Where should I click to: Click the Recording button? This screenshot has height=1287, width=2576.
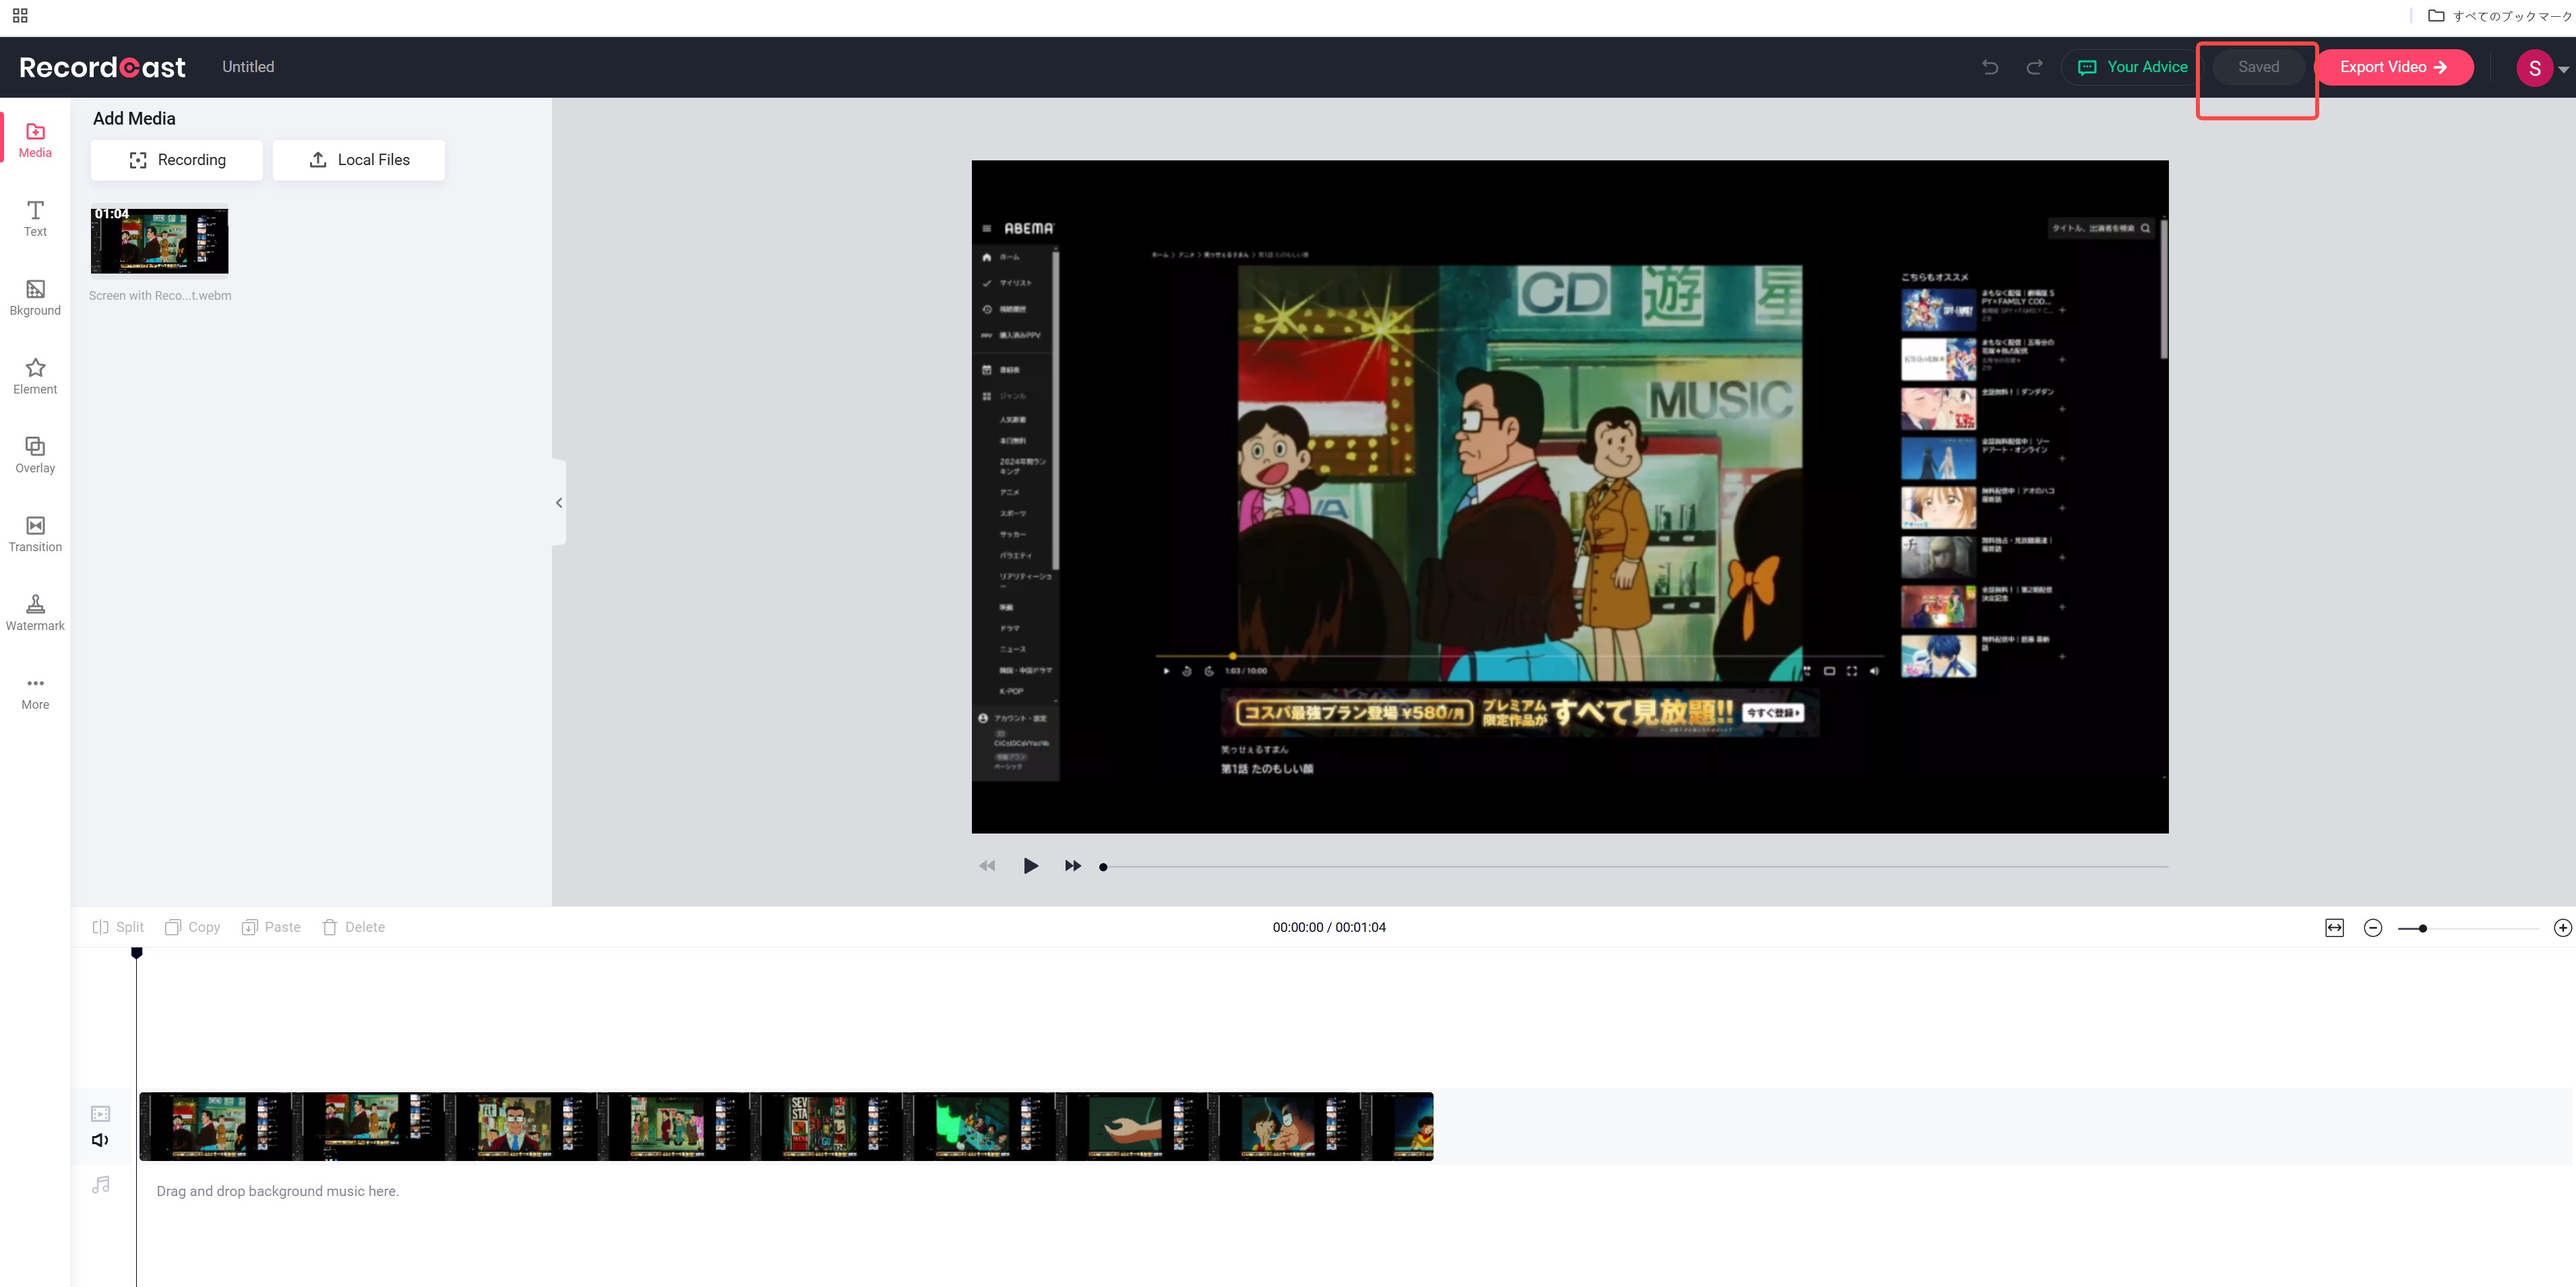click(x=177, y=160)
